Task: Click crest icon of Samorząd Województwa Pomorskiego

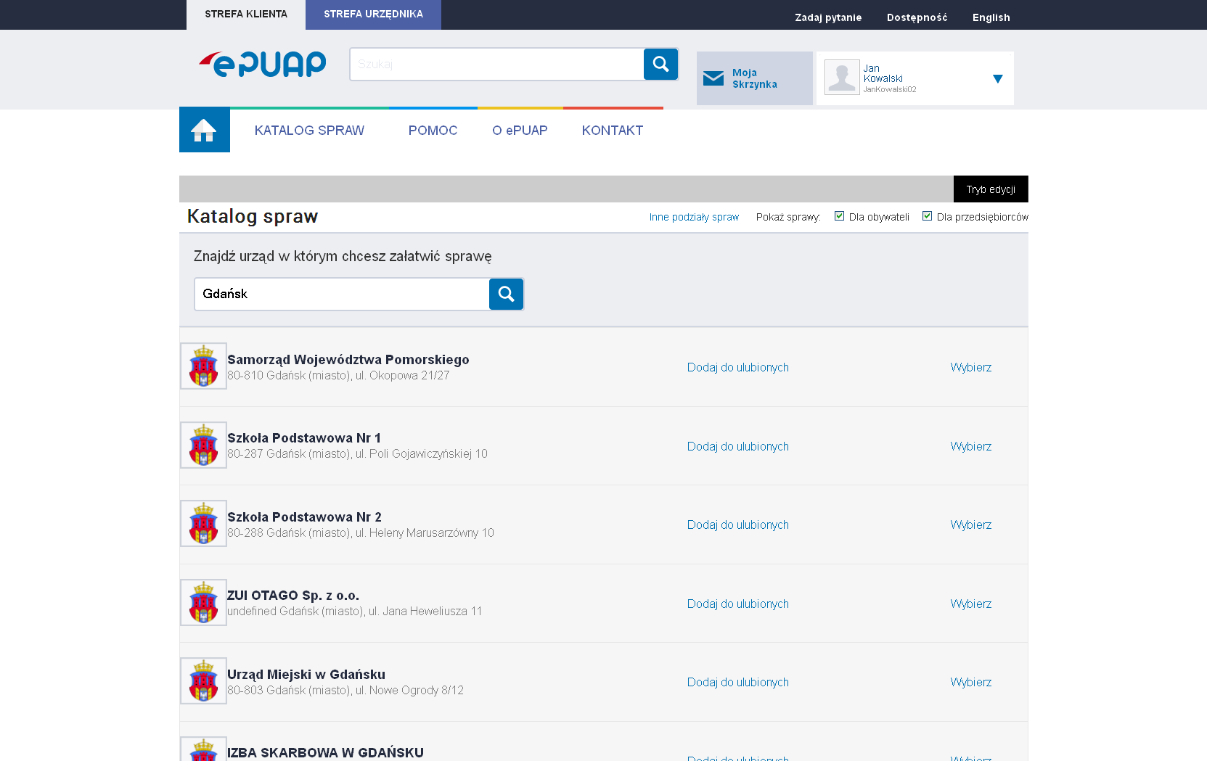Action: coord(203,366)
